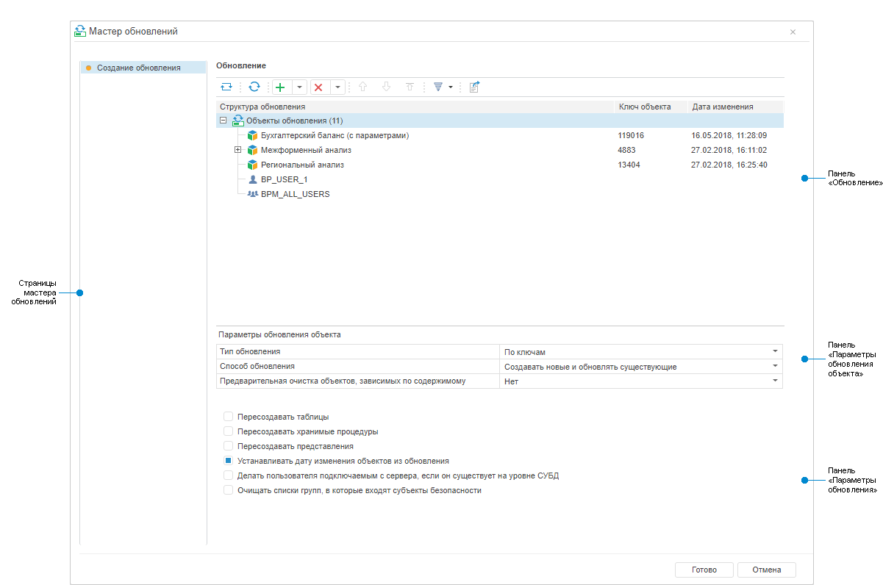
Task: Click the document export icon in toolbar
Action: coord(474,87)
